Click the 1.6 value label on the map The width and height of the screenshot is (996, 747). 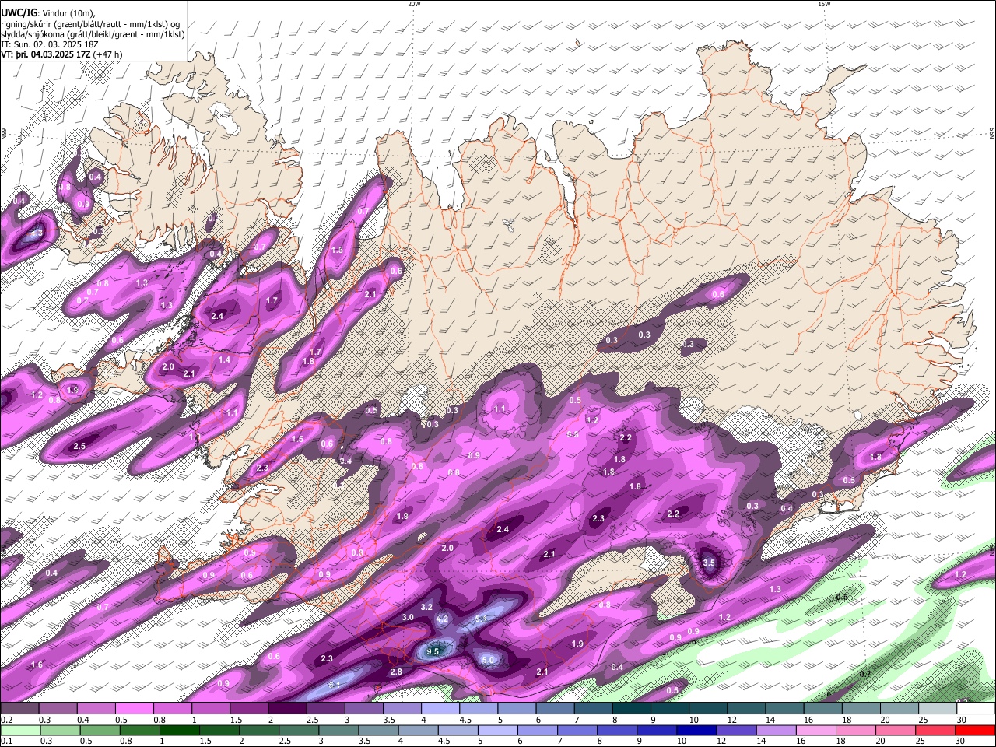coord(37,665)
